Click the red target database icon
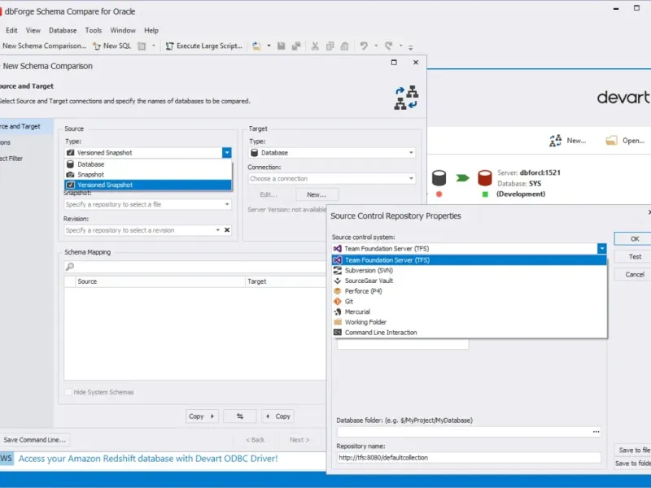 click(x=484, y=178)
